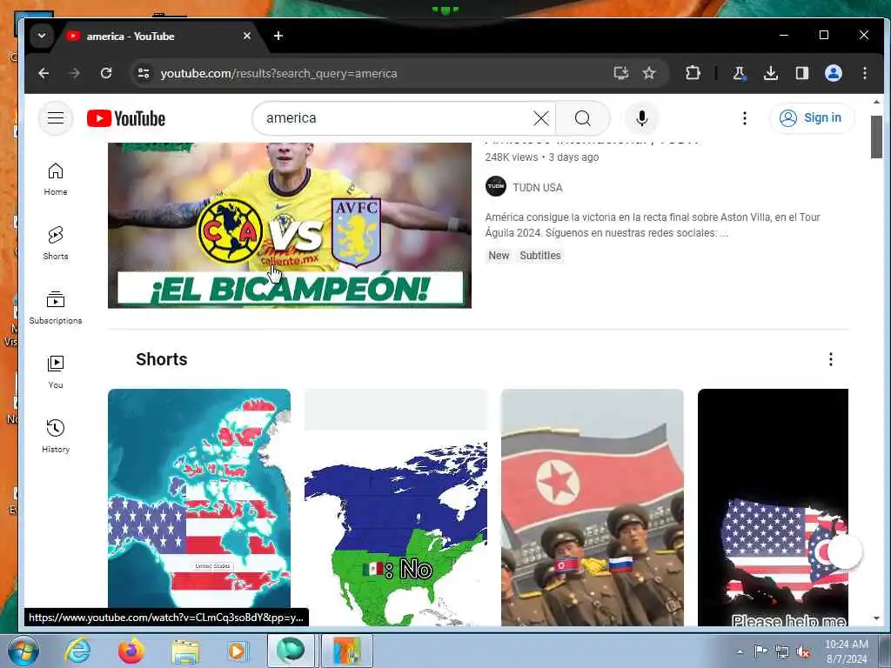This screenshot has width=891, height=668.
Task: Open tab search dropdown arrow
Action: (x=42, y=36)
